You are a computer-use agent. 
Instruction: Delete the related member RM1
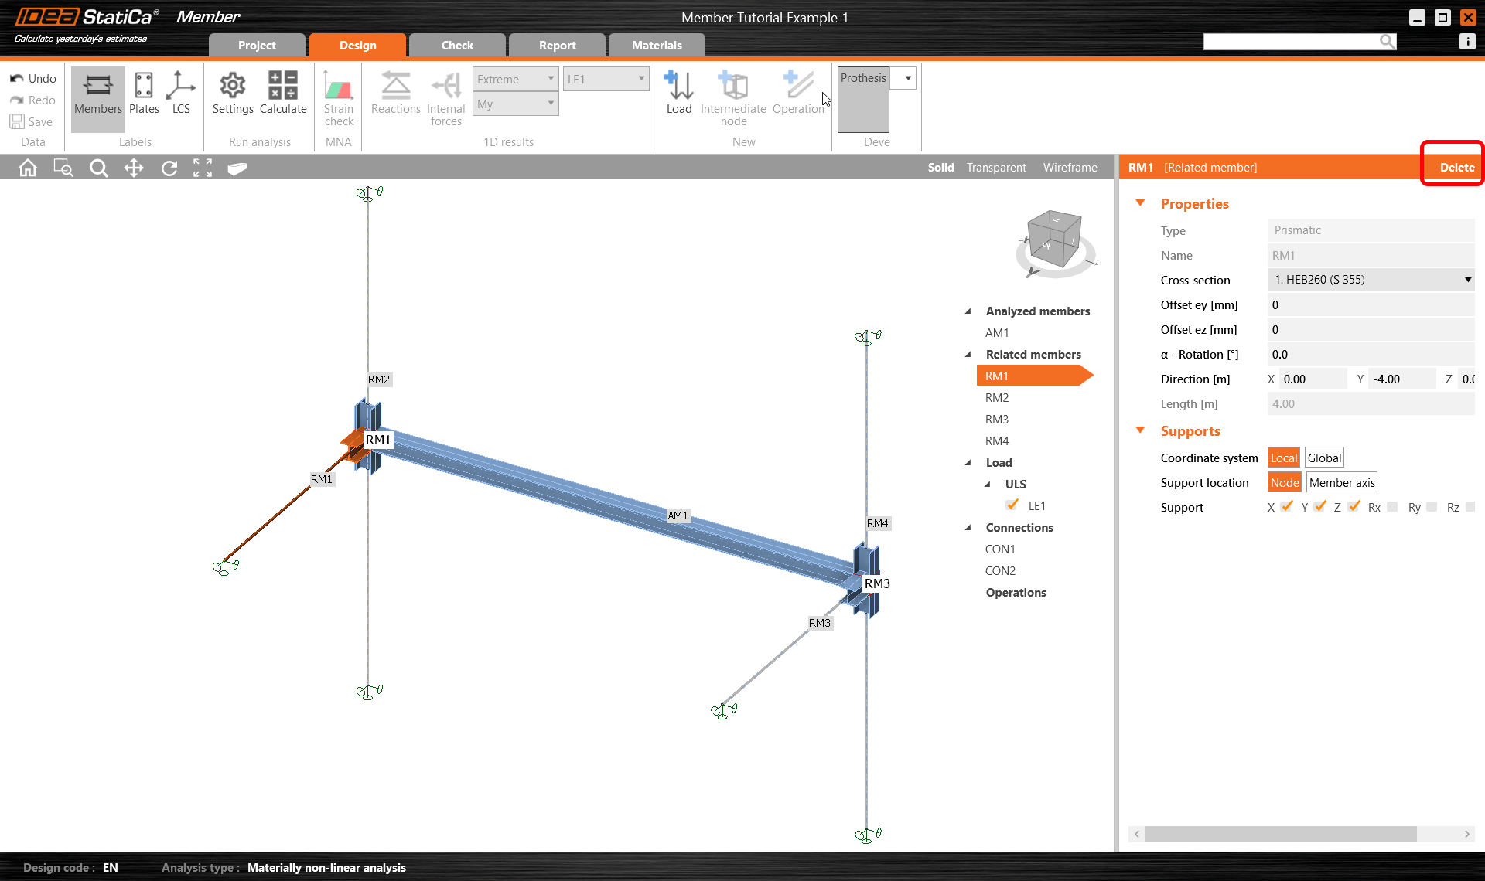pos(1456,167)
